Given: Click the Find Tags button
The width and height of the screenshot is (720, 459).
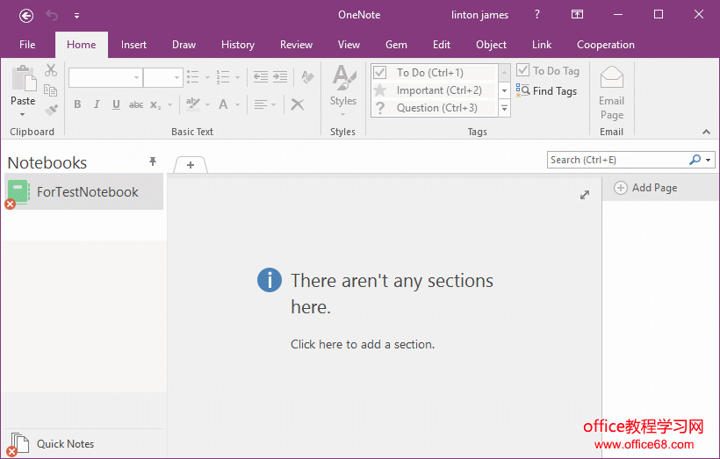Looking at the screenshot, I should point(547,90).
